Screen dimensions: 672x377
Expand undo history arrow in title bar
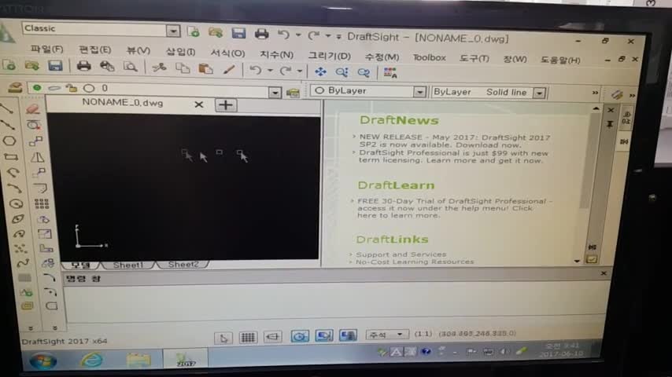(298, 35)
